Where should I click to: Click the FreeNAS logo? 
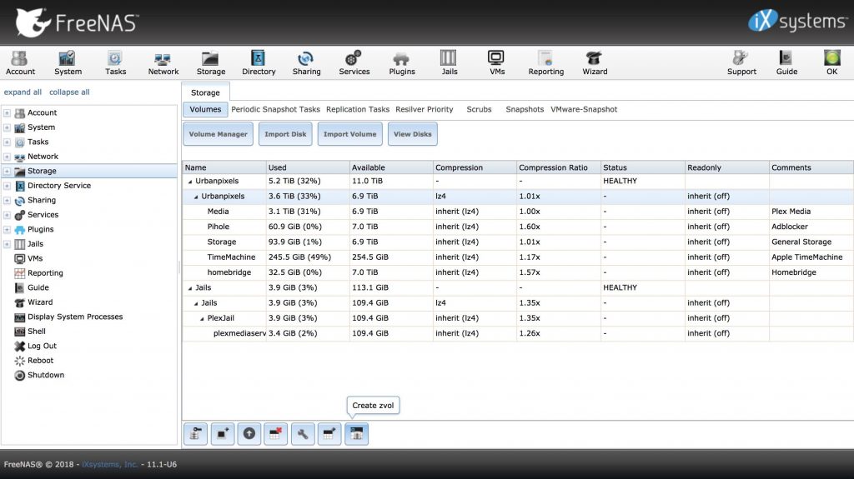pyautogui.click(x=77, y=22)
